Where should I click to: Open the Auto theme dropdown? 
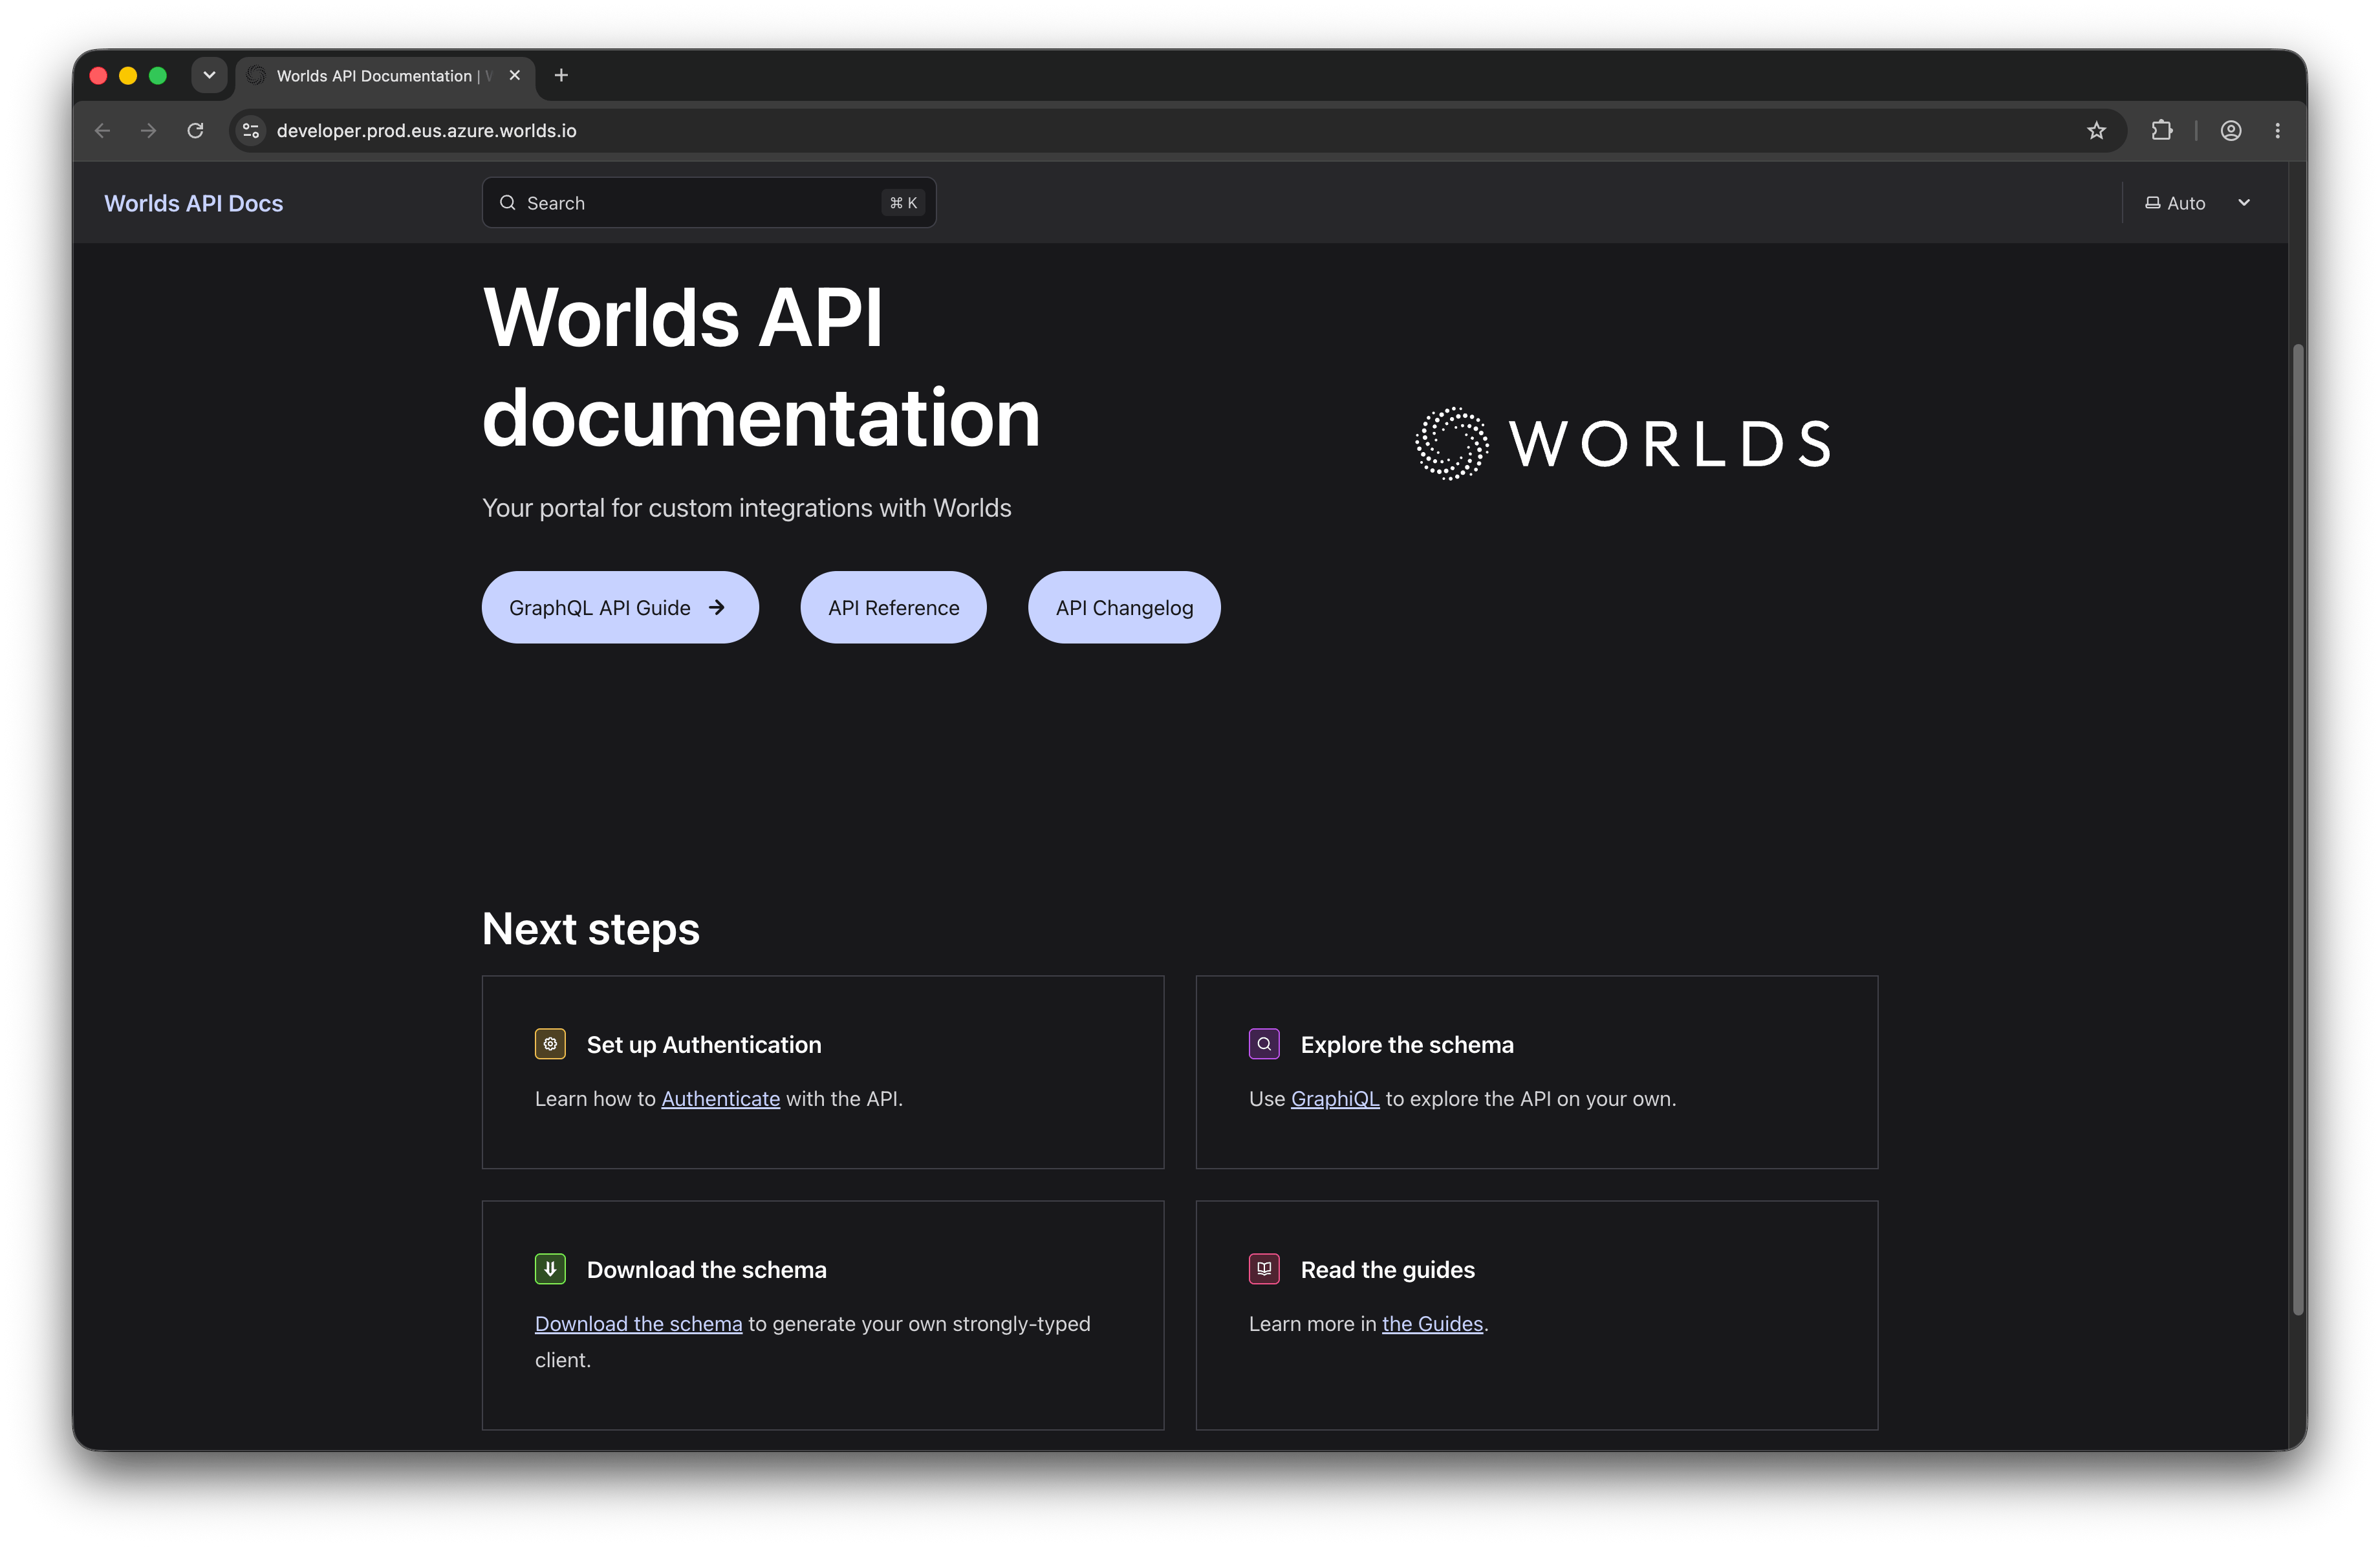[x=2197, y=203]
